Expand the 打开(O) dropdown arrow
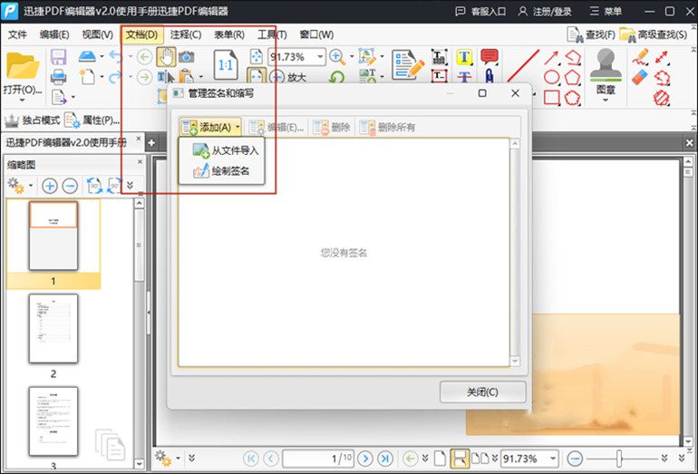Screen dimensions: 698x474 pyautogui.click(x=23, y=100)
